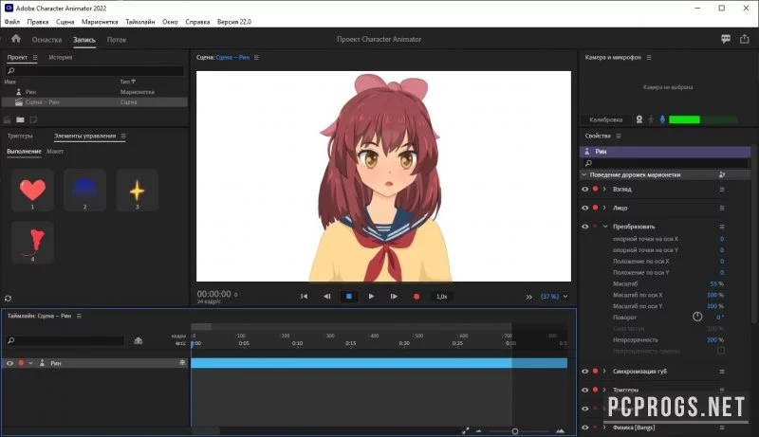This screenshot has width=759, height=437.
Task: Expand the Физика [Bangs] behavior
Action: click(604, 428)
